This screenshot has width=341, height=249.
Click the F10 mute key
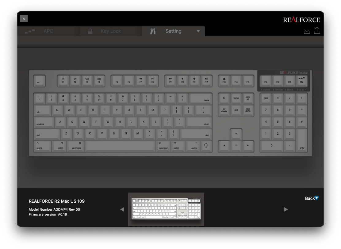[182, 81]
